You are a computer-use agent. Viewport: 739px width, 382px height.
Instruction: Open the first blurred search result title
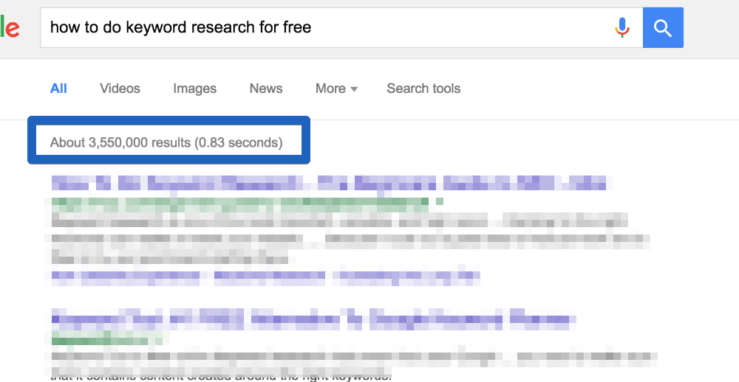coord(329,183)
